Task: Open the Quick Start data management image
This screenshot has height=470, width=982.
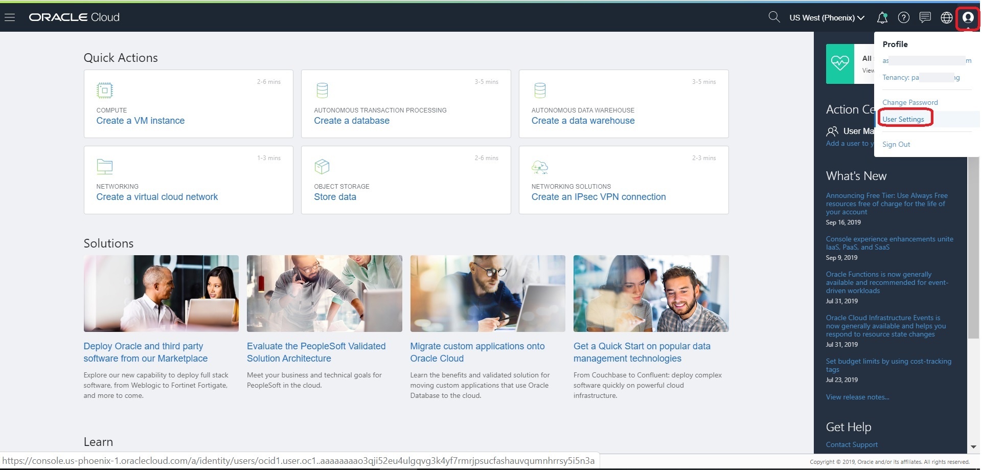Action: point(651,294)
